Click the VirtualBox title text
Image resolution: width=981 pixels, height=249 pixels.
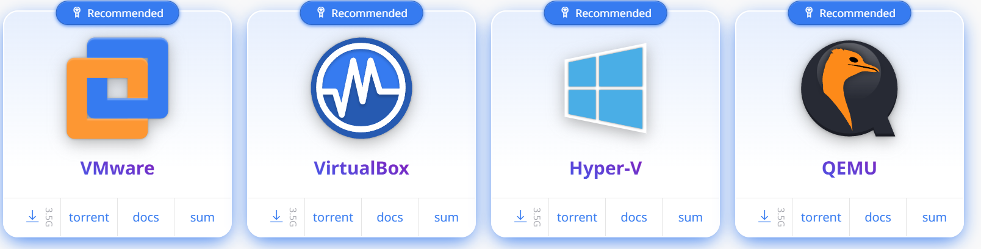pyautogui.click(x=361, y=168)
